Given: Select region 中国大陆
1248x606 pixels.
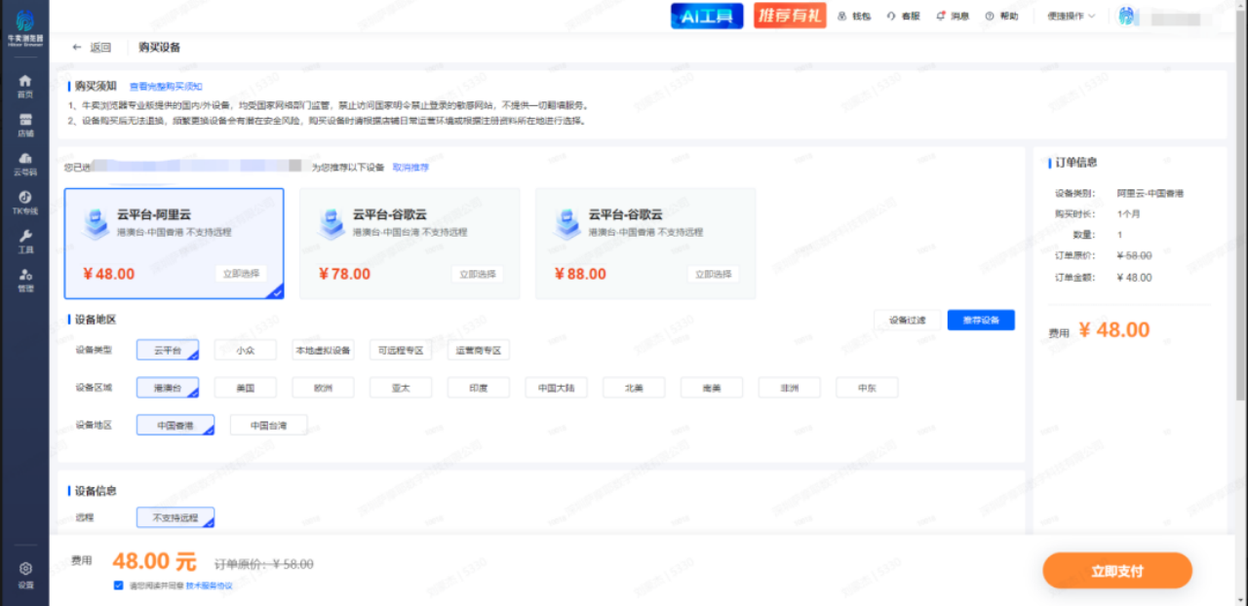Looking at the screenshot, I should pyautogui.click(x=556, y=388).
